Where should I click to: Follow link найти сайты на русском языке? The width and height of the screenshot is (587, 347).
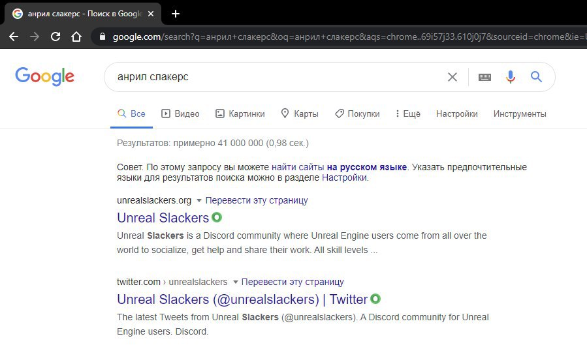(x=339, y=167)
